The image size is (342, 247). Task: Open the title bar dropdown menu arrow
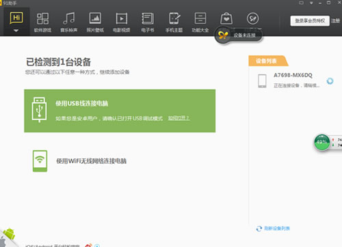pyautogui.click(x=311, y=3)
